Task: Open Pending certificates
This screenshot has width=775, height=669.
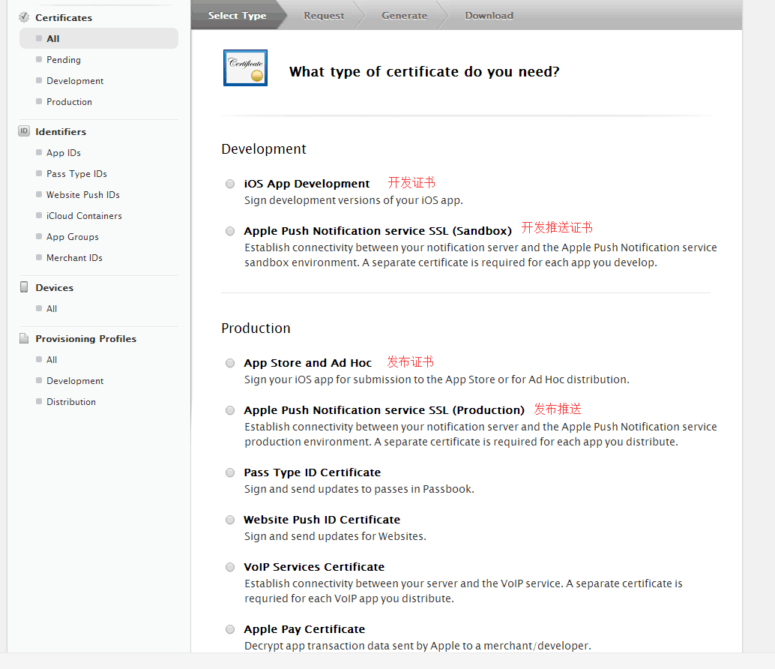Action: click(x=63, y=60)
